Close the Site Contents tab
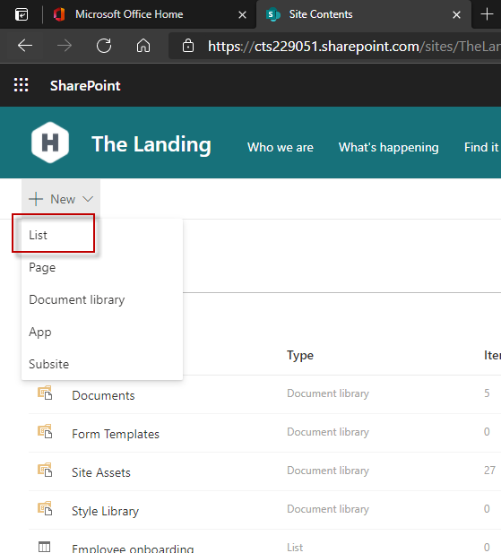The image size is (501, 553). pos(456,15)
